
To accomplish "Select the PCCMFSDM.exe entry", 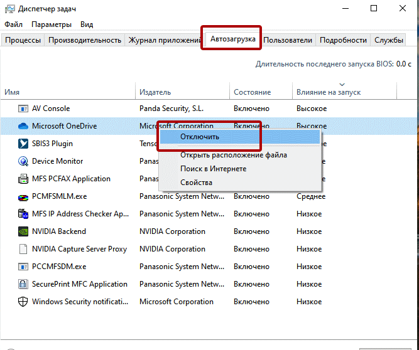I will tap(59, 267).
